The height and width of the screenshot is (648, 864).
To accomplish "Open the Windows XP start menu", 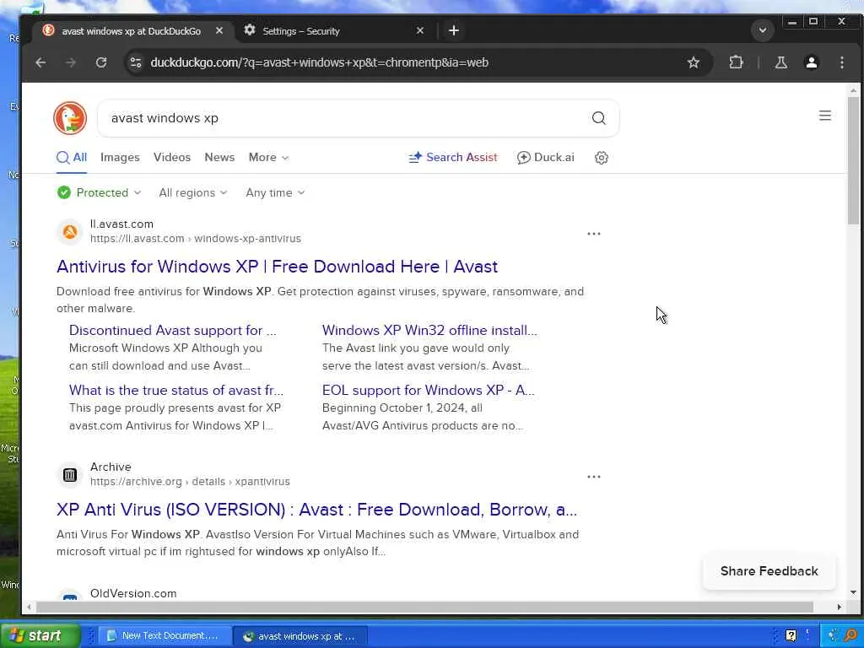I will click(40, 635).
